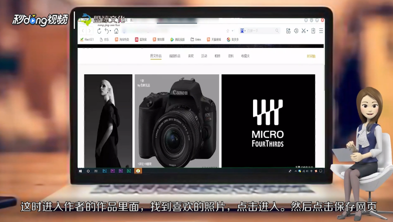Screen dimensions: 393x222
Task: Click into the Baidu search box
Action: click(260, 30)
